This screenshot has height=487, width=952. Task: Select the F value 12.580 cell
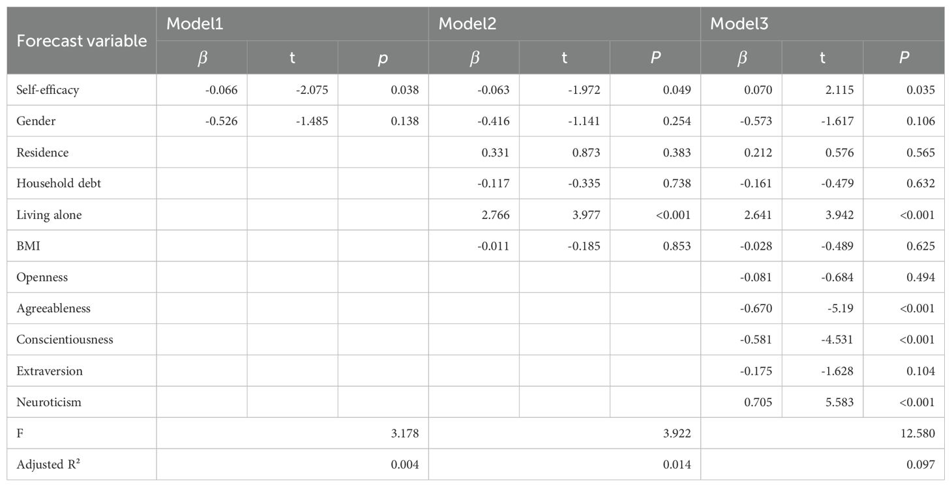click(x=822, y=434)
